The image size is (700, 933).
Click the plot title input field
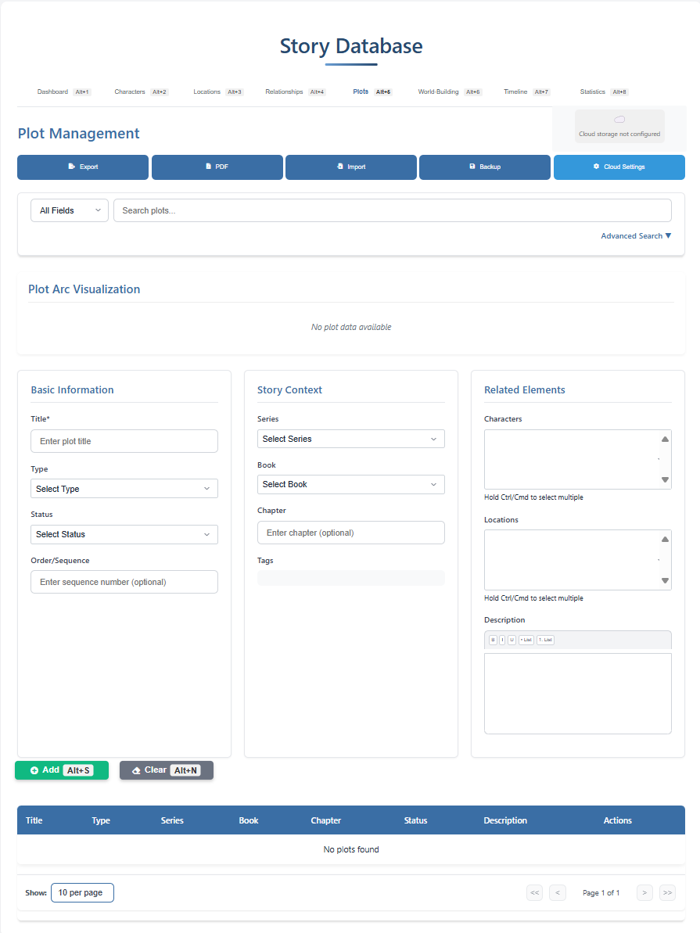(x=124, y=440)
